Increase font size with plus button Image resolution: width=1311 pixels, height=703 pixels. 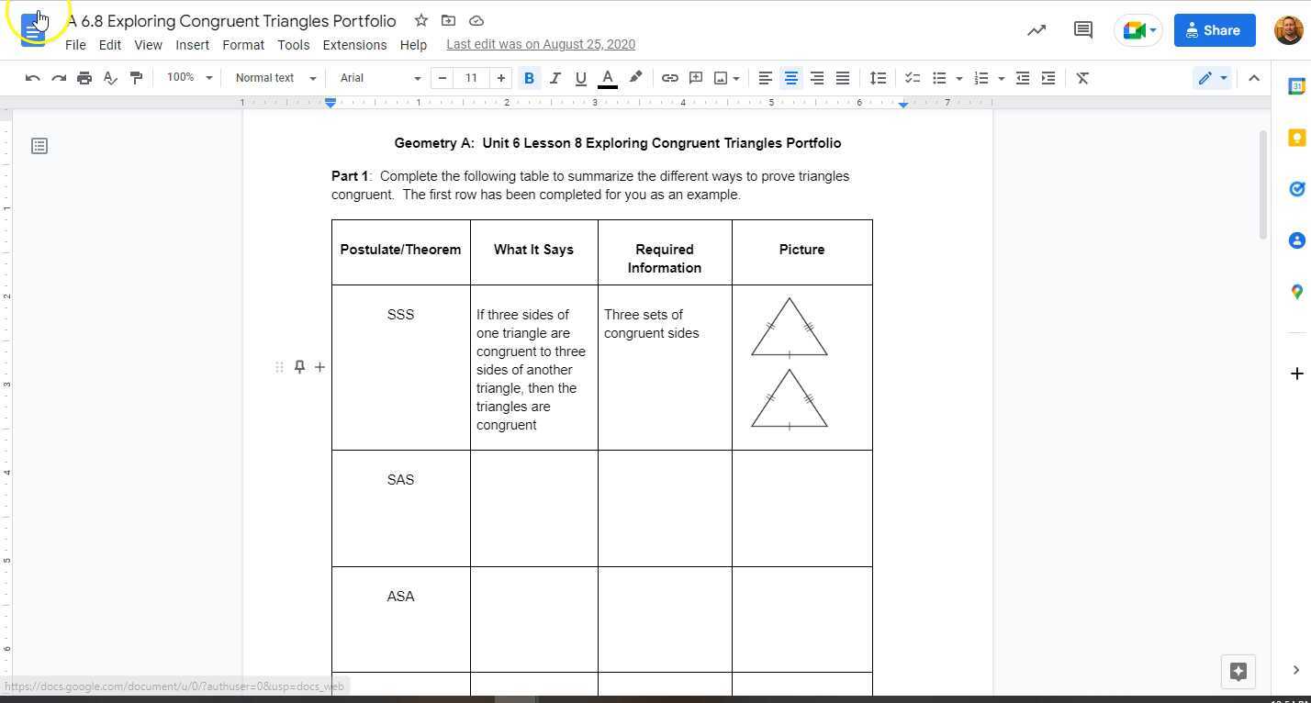[x=501, y=78]
